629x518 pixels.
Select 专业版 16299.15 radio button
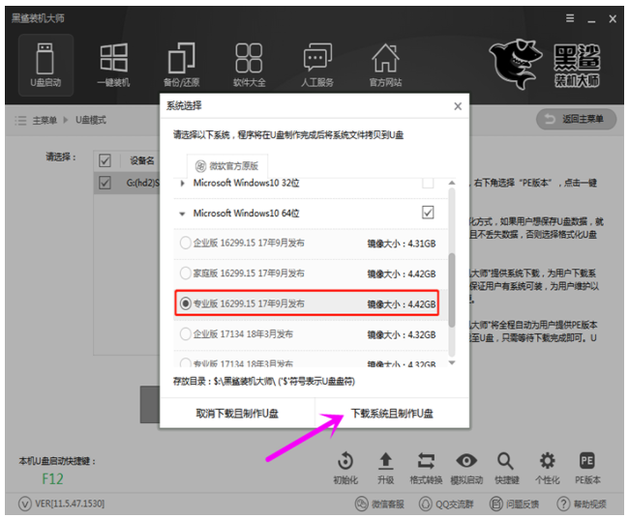click(186, 303)
